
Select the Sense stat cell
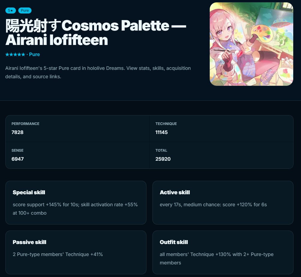click(77, 155)
